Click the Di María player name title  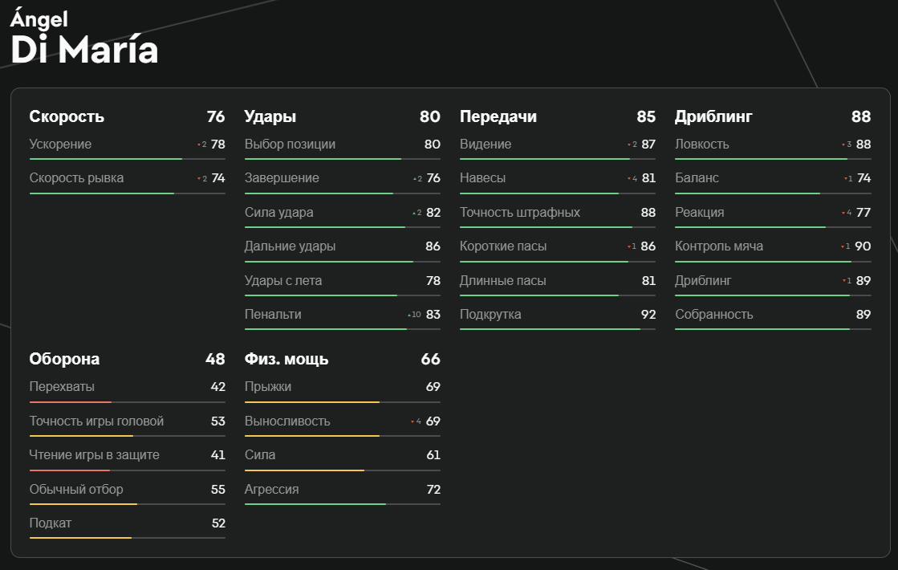pos(84,50)
